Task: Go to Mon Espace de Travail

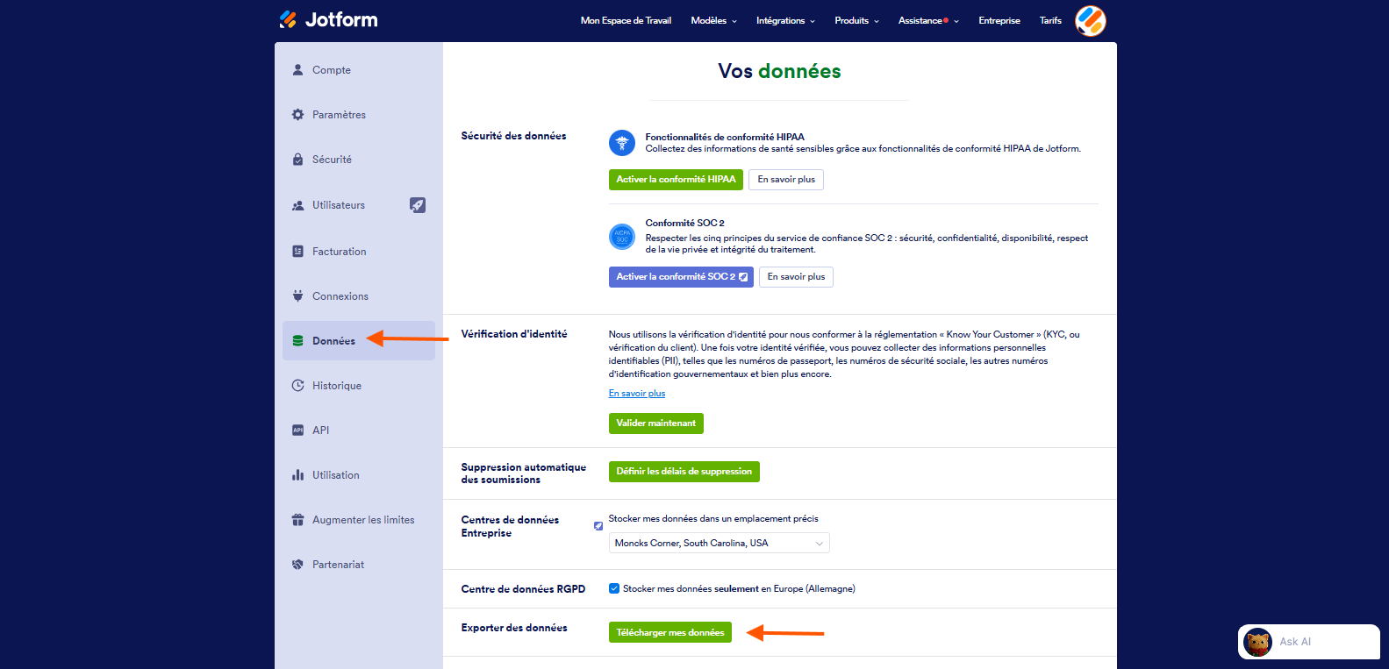Action: (626, 20)
